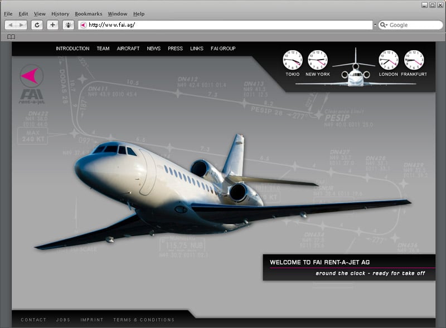
Task: Click the London clock
Action: pos(388,60)
